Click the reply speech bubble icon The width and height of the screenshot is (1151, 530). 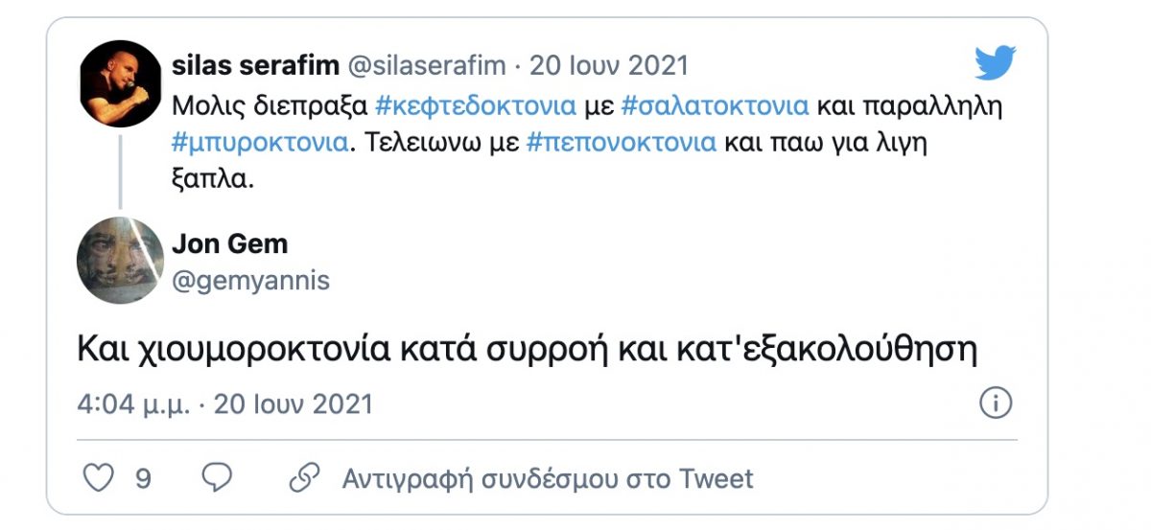point(218,477)
